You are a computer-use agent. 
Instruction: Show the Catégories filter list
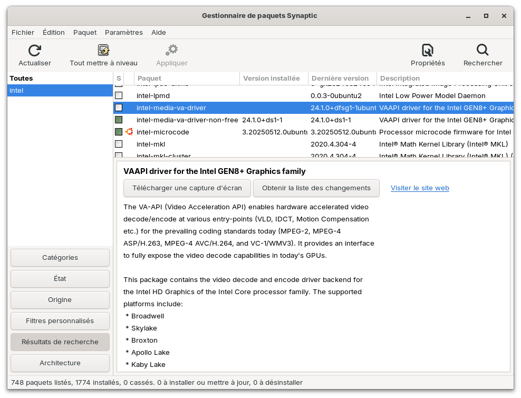click(x=60, y=258)
